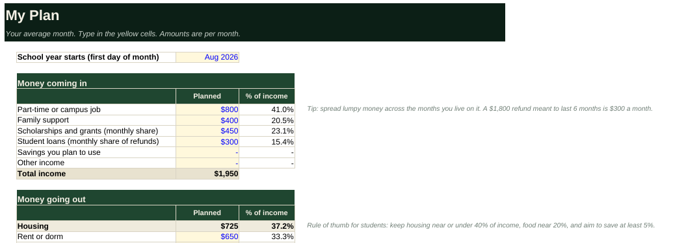The height and width of the screenshot is (243, 686).
Task: Edit the $450 scholarships amount
Action: click(207, 131)
